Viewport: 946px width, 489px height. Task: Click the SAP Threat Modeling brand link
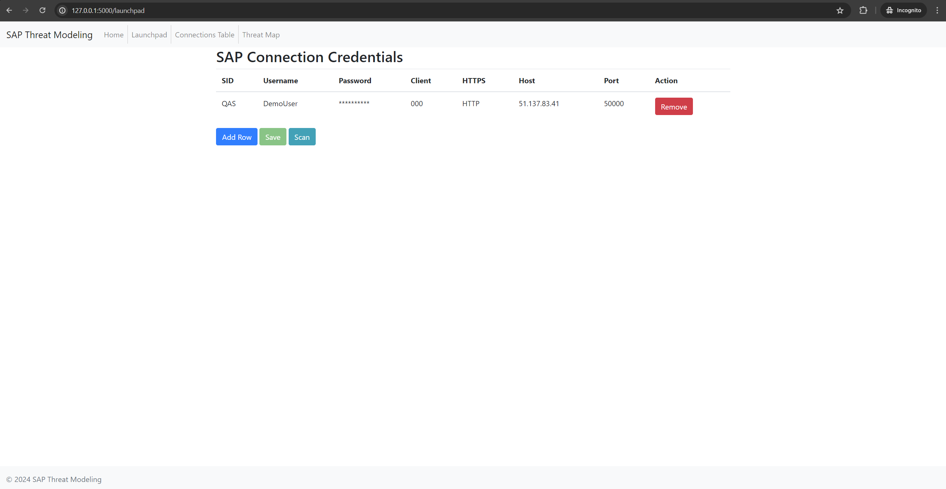point(49,35)
